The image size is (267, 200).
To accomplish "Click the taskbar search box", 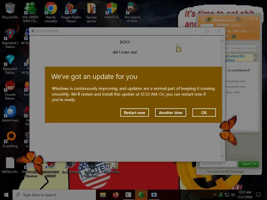I will (x=54, y=195).
